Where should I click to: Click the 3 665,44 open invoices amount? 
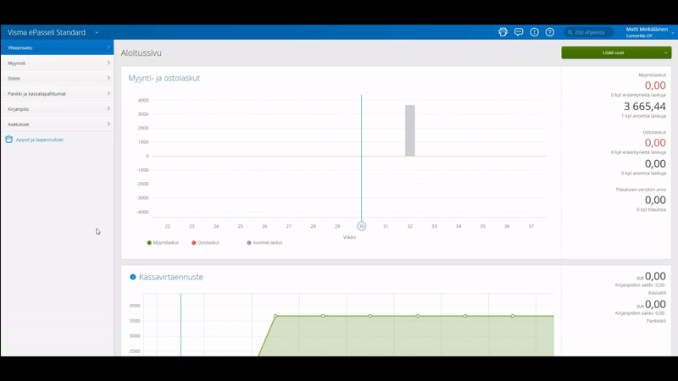point(644,107)
